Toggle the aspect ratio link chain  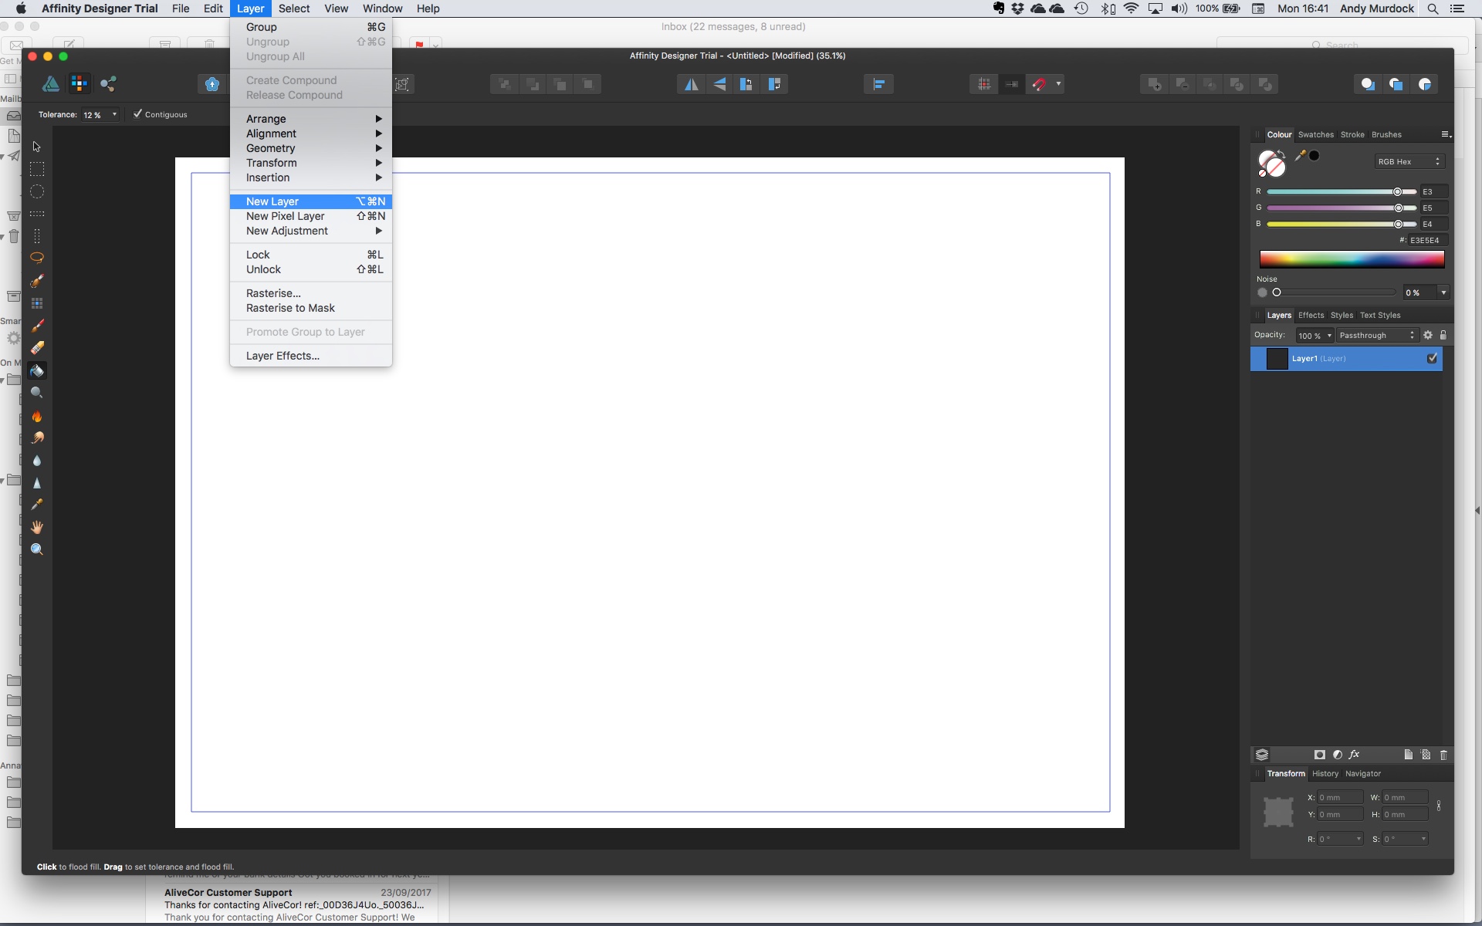coord(1439,806)
